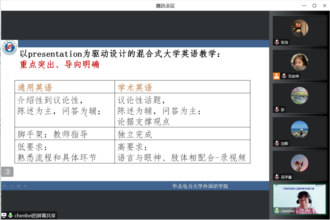Click the list menu icon on the slide

coord(7,172)
